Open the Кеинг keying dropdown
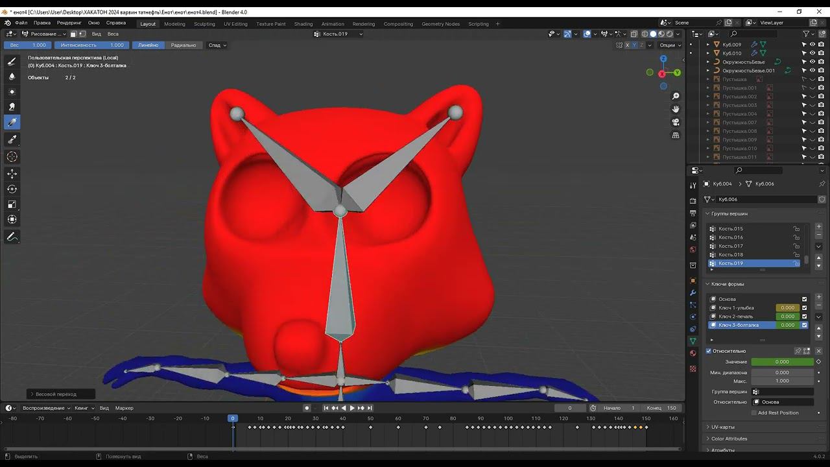 point(84,408)
